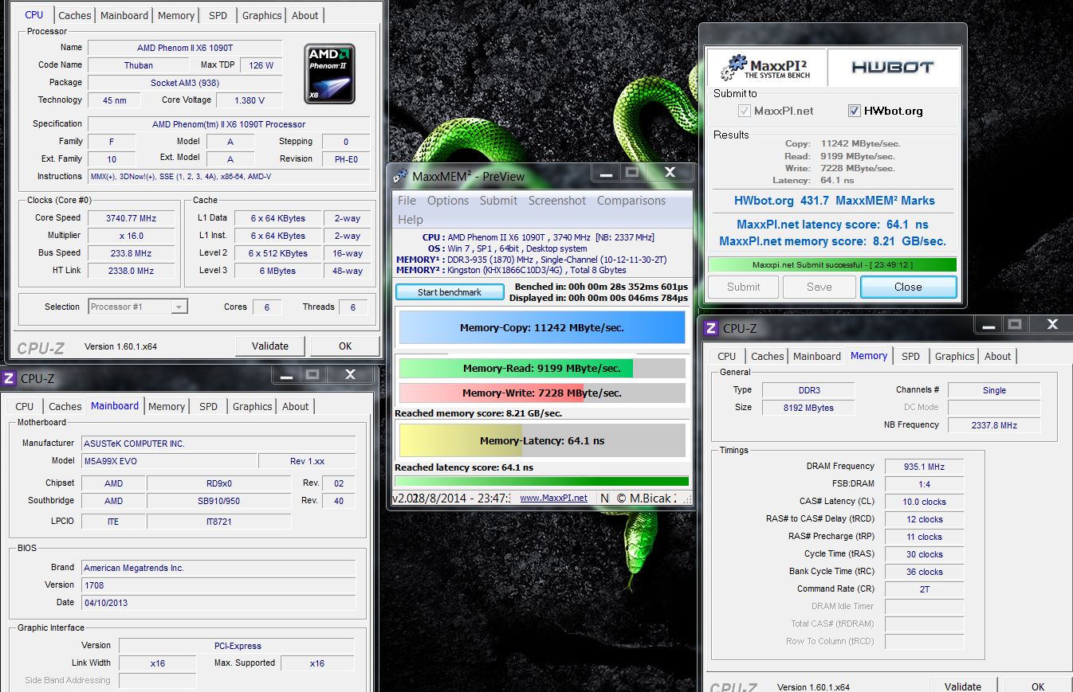
Task: Click Validate in CPU-Z Memory window
Action: [x=963, y=686]
